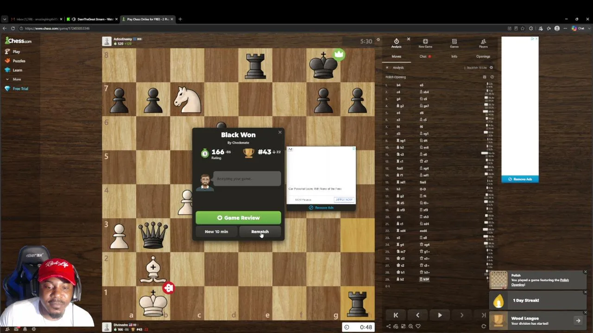Click AdiosEnemy opponent avatar
The height and width of the screenshot is (333, 593).
[x=107, y=41]
